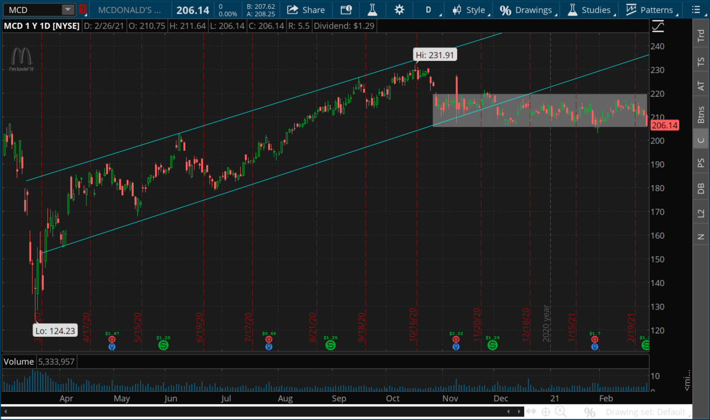
Task: Change the D timeframe aggregation
Action: (428, 10)
